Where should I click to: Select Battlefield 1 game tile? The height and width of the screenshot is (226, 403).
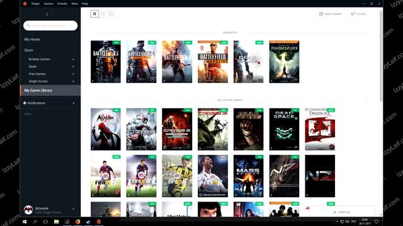tap(177, 62)
